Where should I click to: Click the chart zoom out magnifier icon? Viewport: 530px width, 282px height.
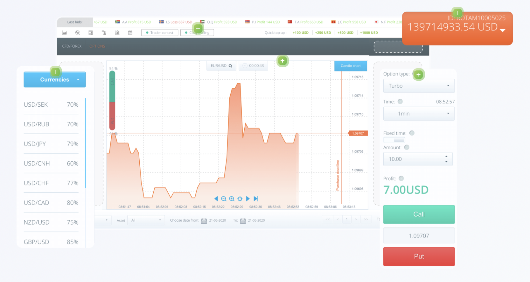(x=224, y=199)
